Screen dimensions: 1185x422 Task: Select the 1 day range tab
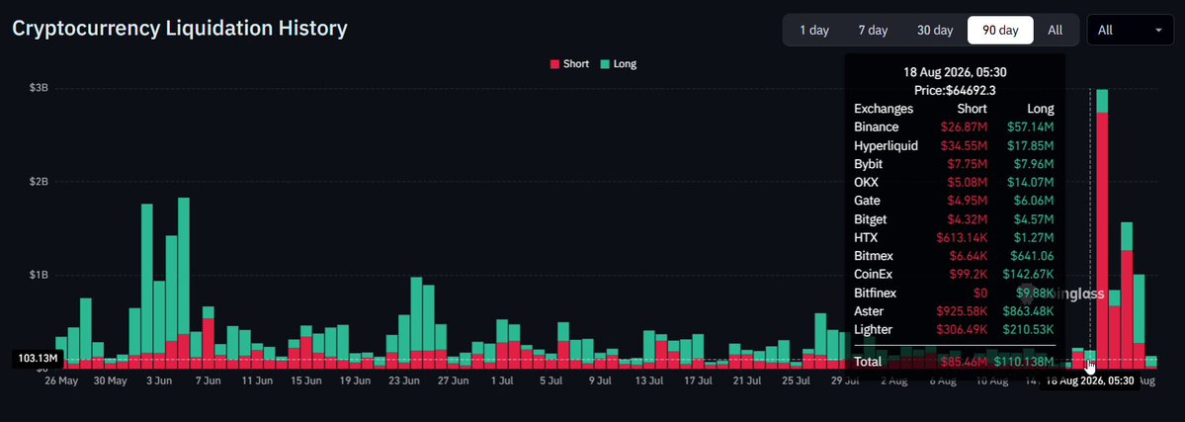pos(814,31)
